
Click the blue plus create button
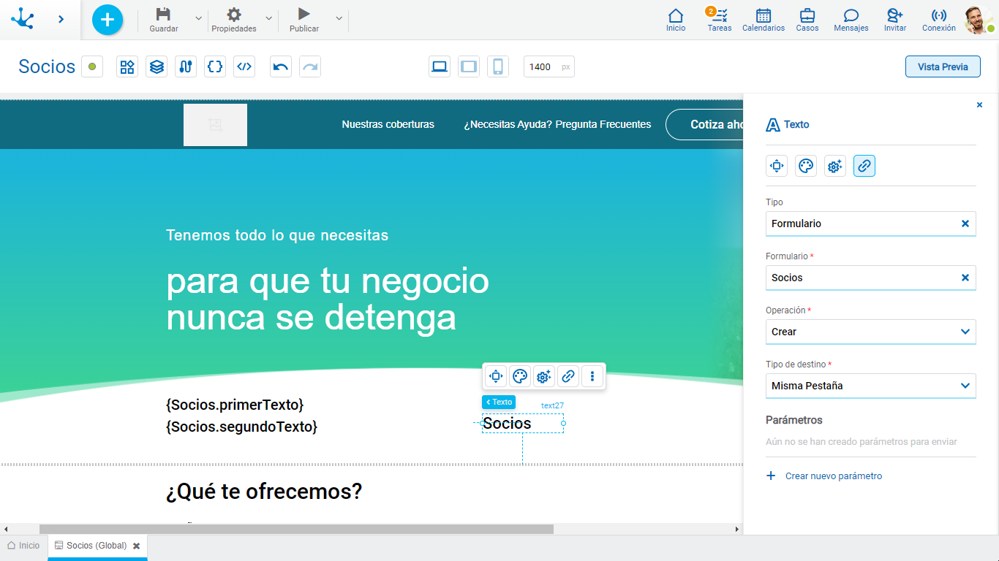click(108, 19)
